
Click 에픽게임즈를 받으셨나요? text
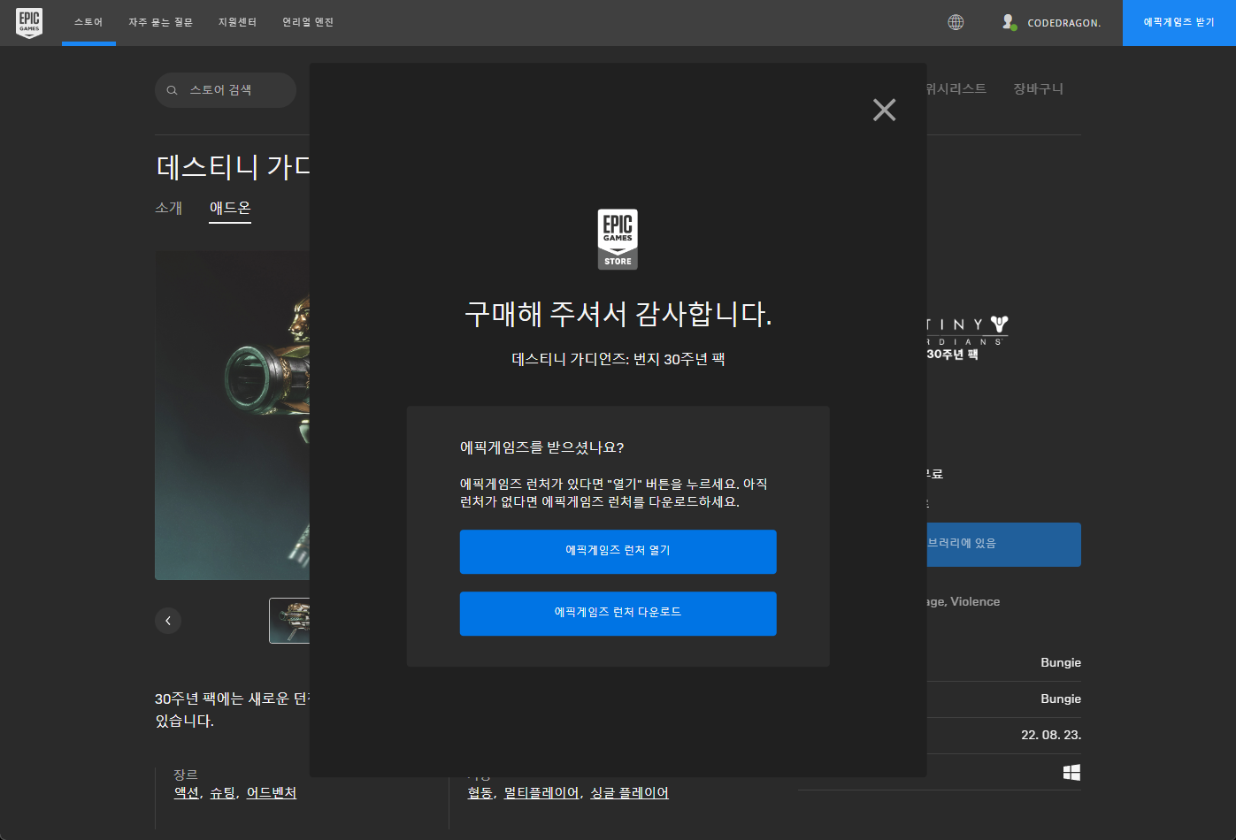tap(541, 447)
